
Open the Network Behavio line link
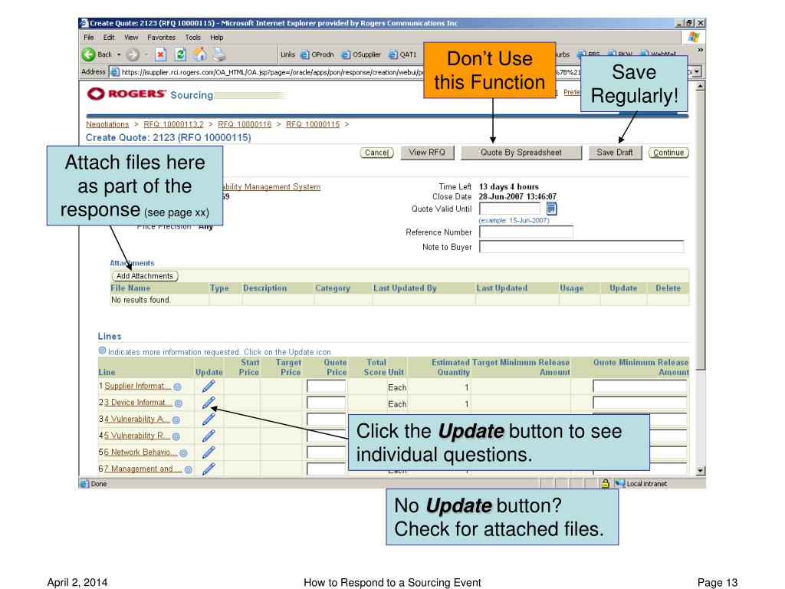click(141, 452)
